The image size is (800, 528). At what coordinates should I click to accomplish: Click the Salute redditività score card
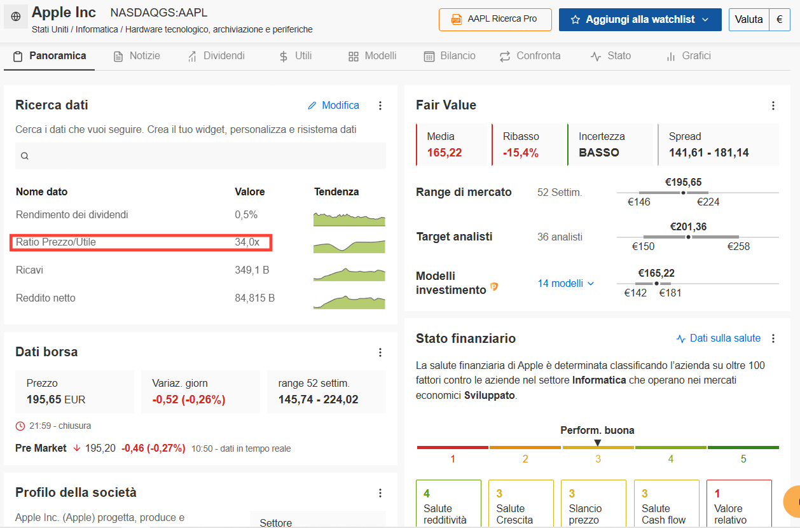(448, 504)
